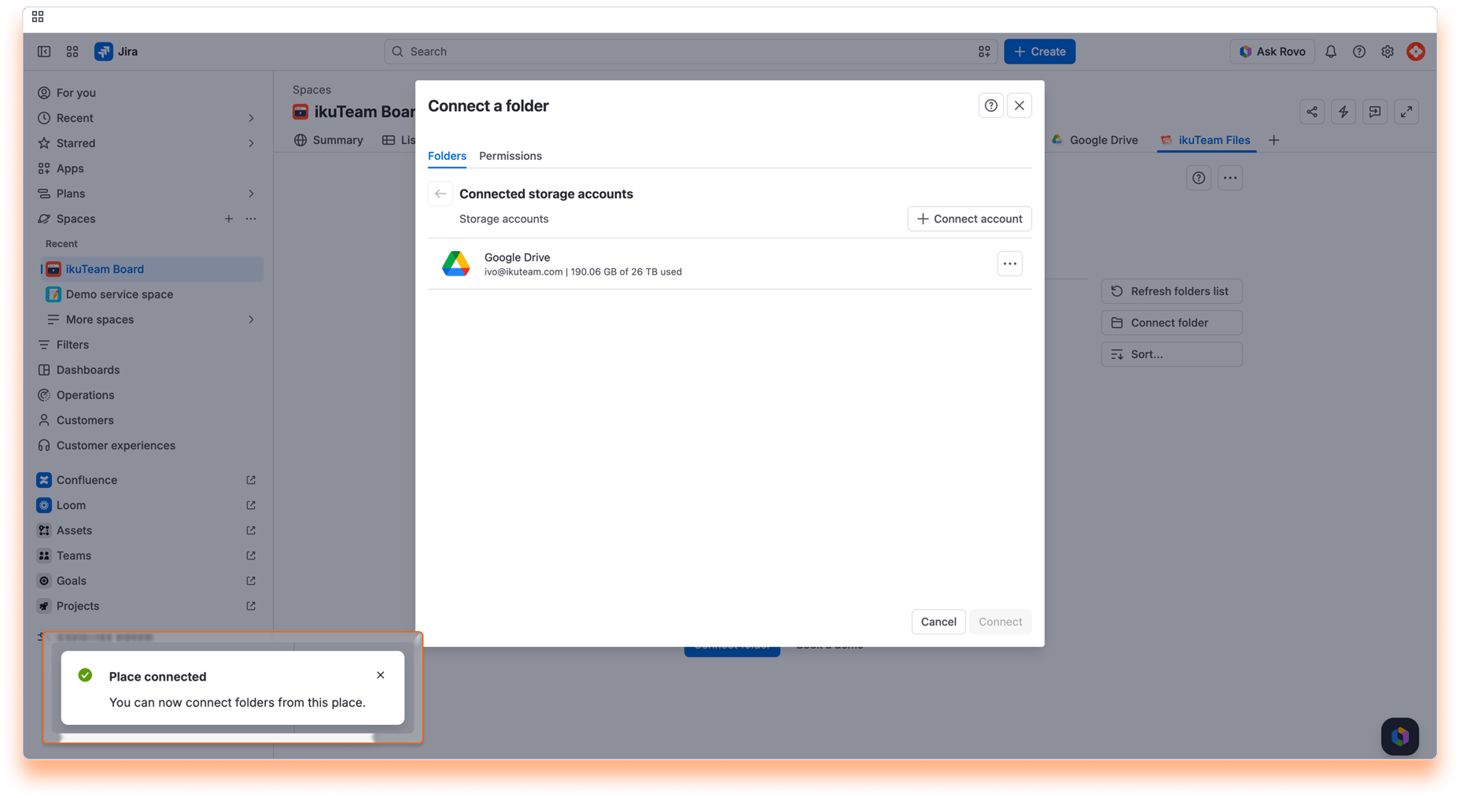This screenshot has height=798, width=1460.
Task: Click Refresh folders list
Action: (1171, 291)
